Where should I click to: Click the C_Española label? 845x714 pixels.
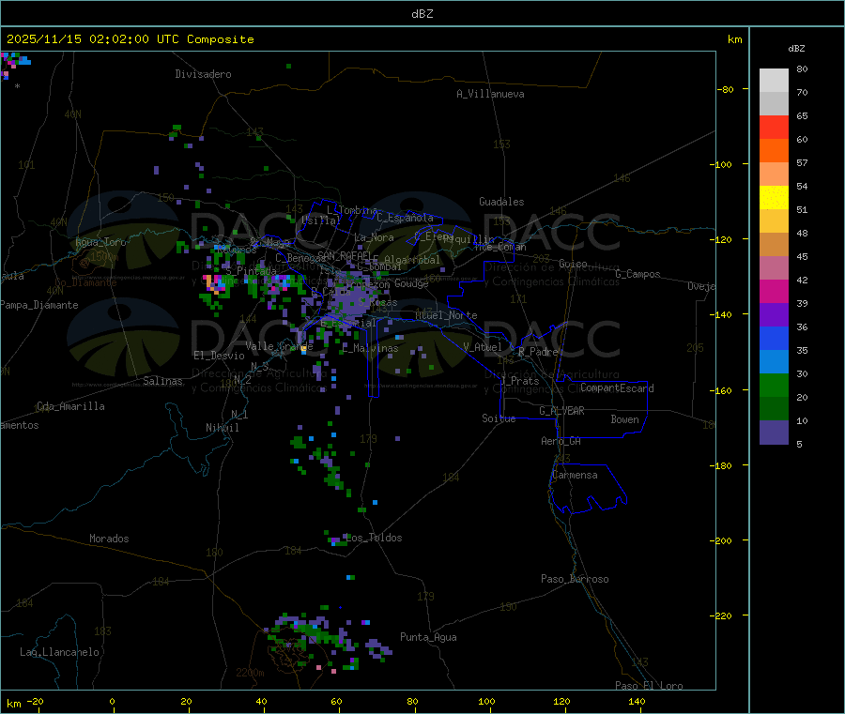pos(406,218)
